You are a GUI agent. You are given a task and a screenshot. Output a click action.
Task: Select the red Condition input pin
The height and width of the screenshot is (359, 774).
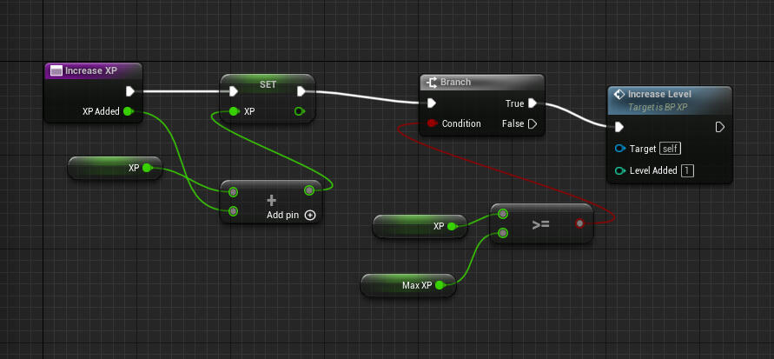coord(432,123)
